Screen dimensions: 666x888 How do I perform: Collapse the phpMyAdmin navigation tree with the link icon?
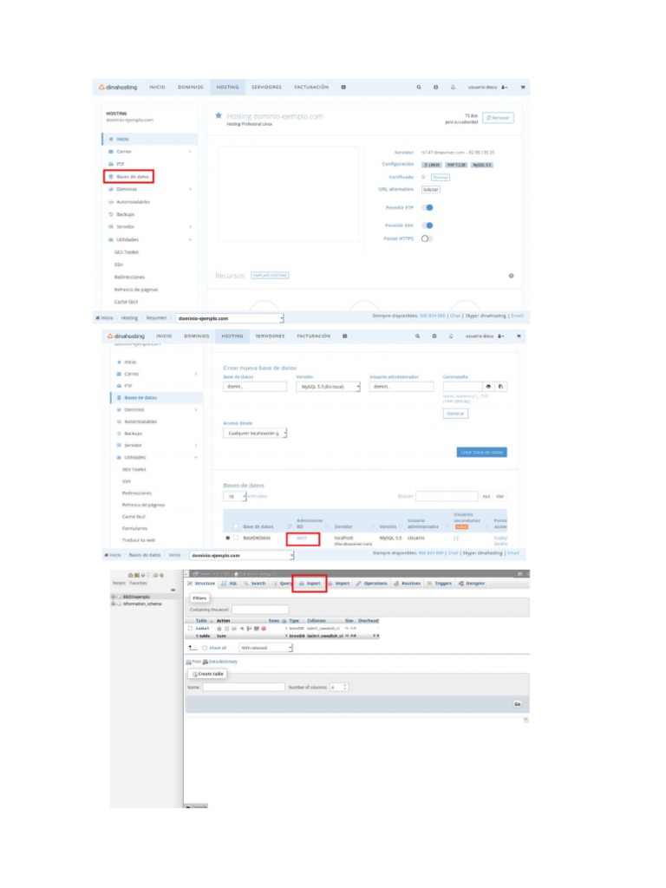[173, 590]
